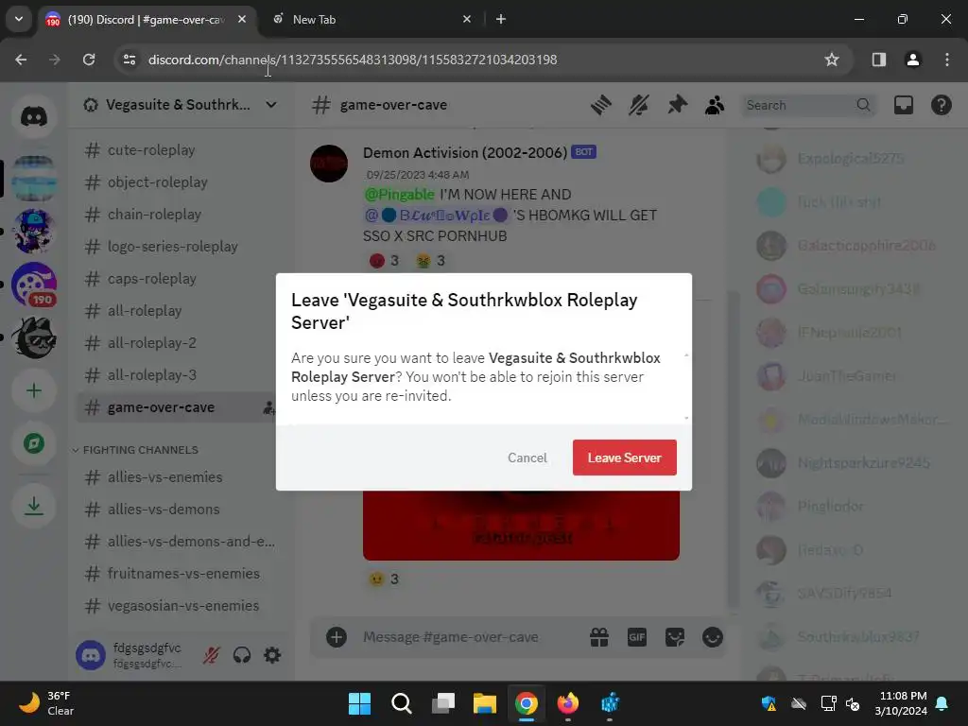The width and height of the screenshot is (968, 726).
Task: Open the object-roleplay channel
Action: [158, 182]
